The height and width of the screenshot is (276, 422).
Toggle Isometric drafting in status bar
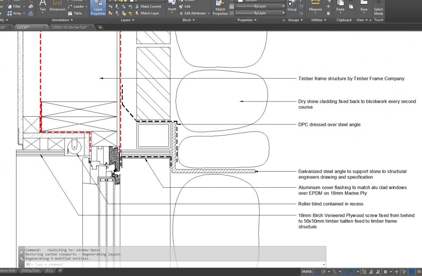click(334, 272)
